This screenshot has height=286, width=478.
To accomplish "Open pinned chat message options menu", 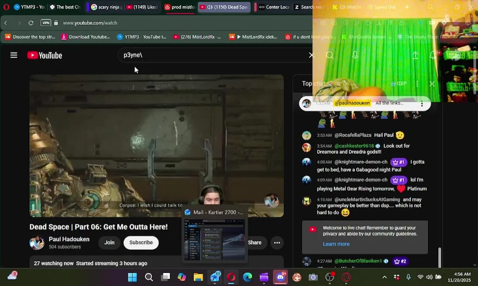I will click(422, 104).
